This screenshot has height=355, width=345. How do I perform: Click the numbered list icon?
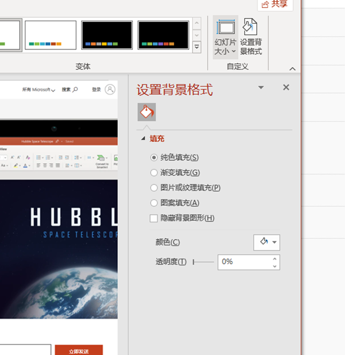tap(48, 157)
